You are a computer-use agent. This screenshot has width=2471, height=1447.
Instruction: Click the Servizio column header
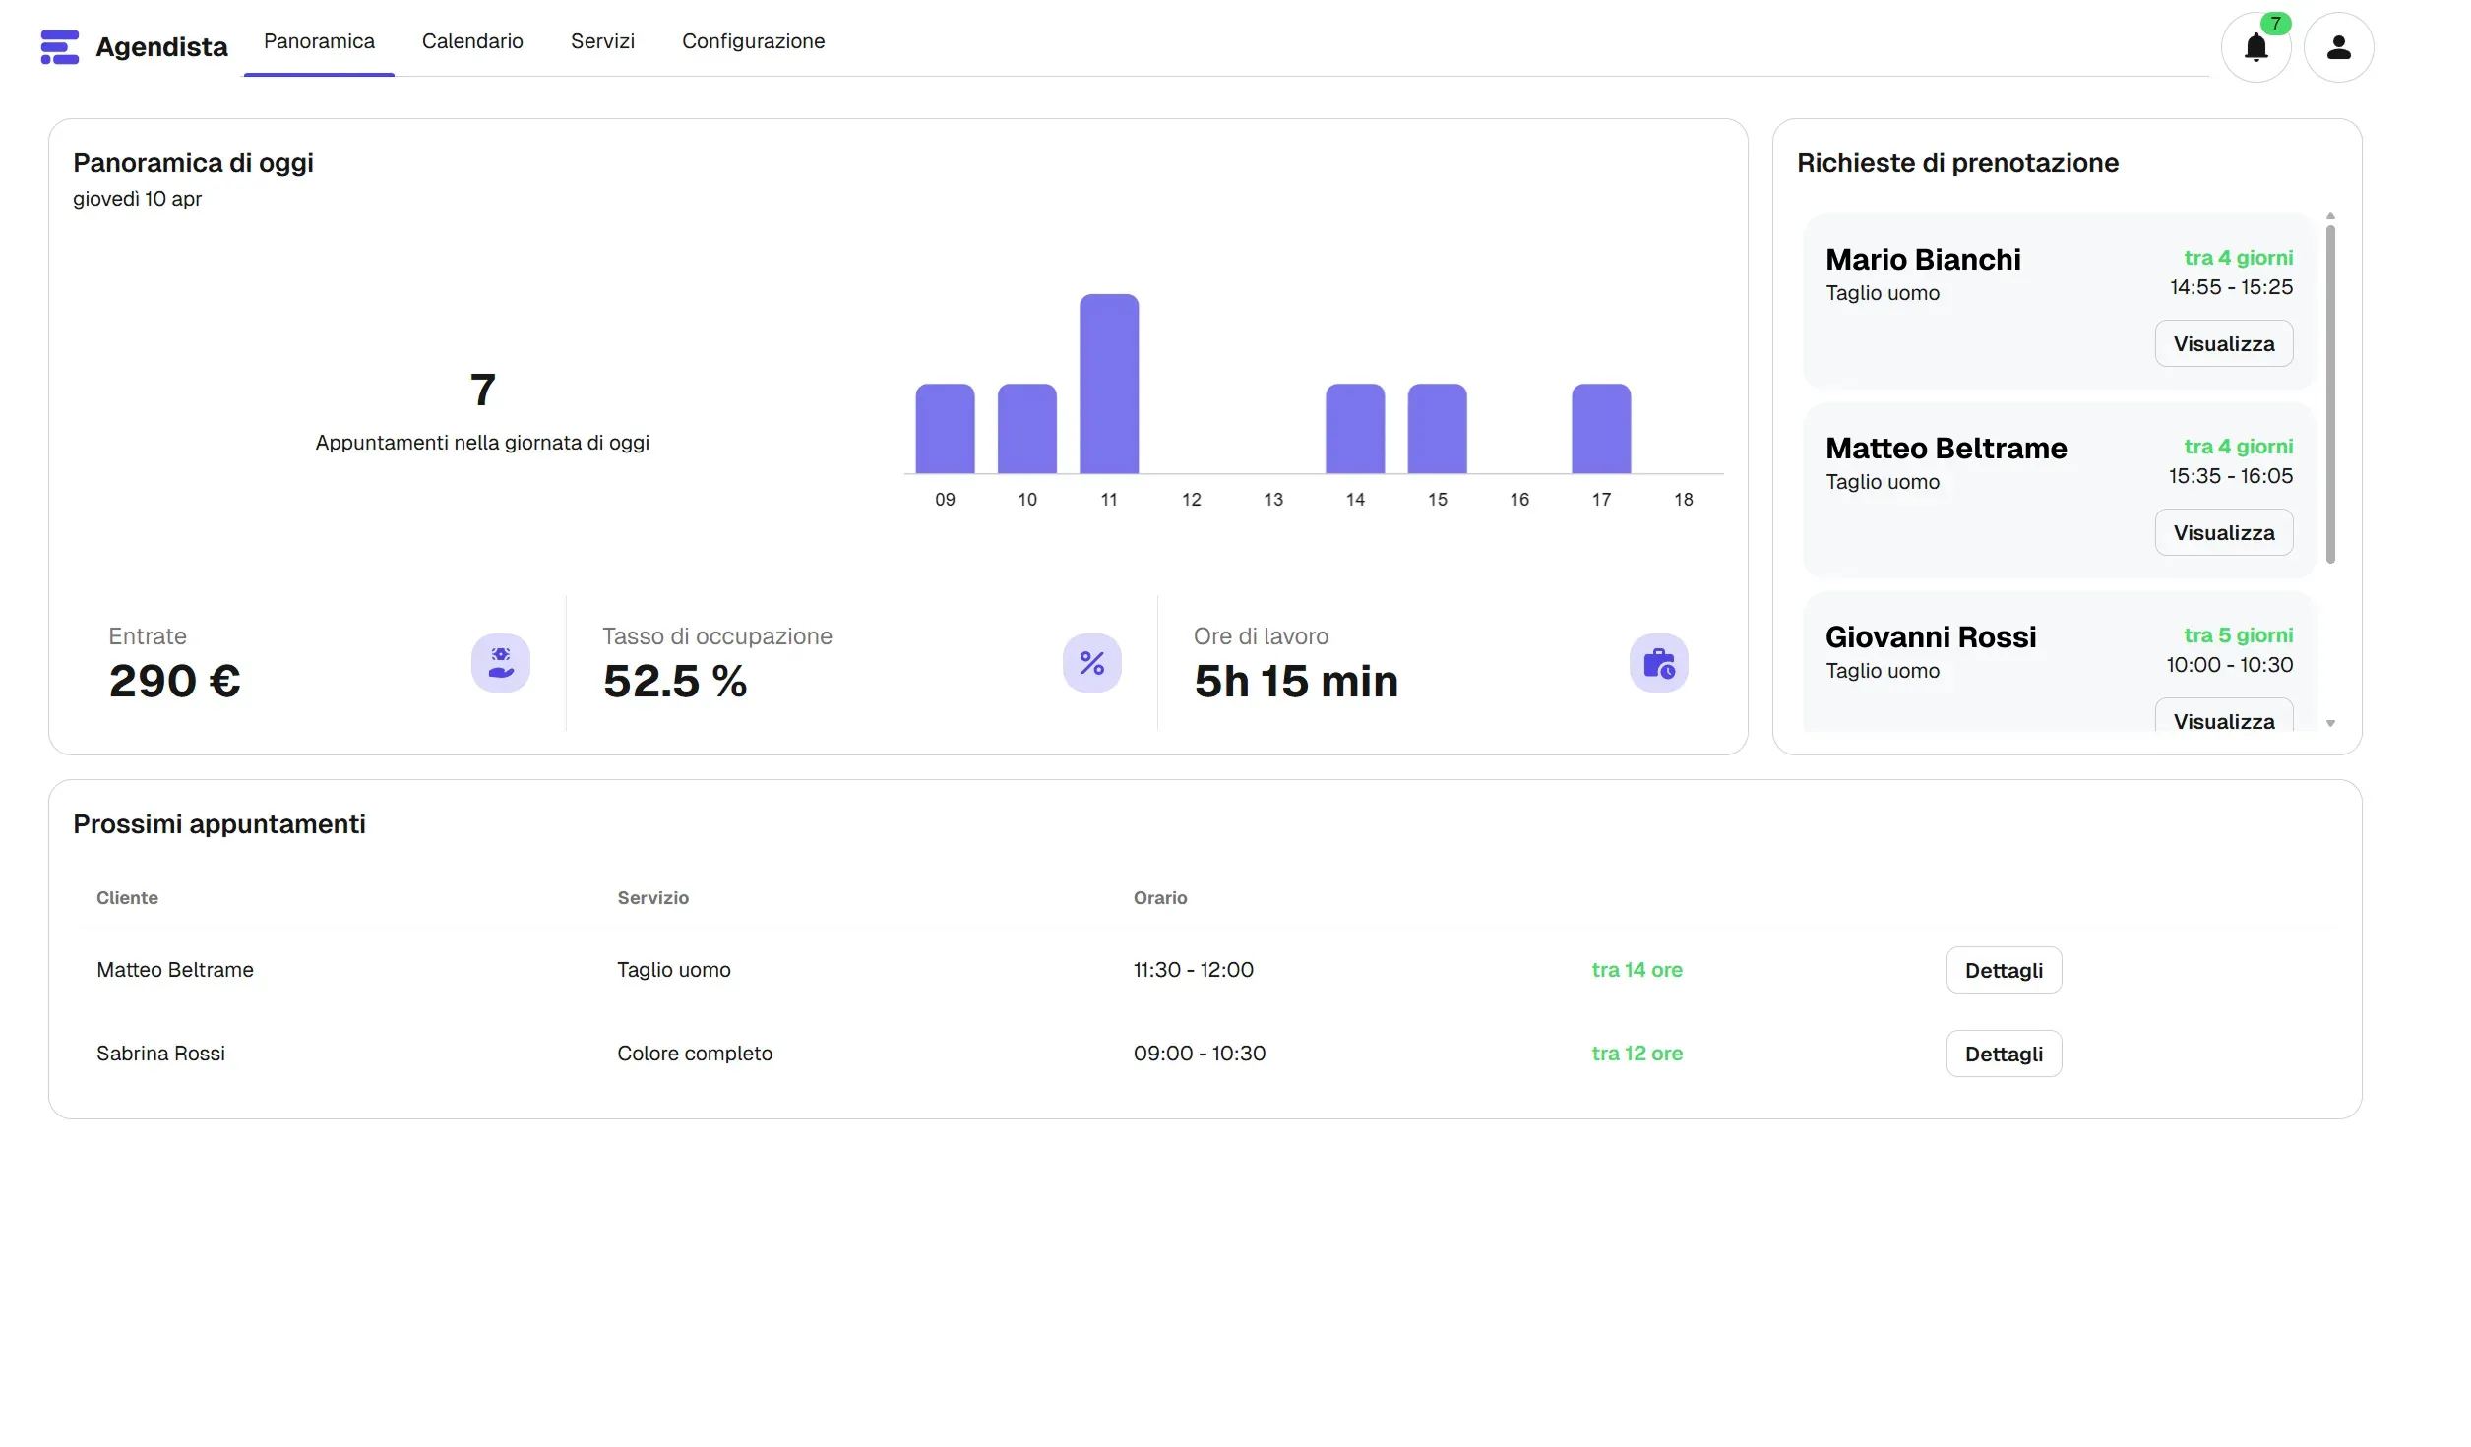point(653,898)
